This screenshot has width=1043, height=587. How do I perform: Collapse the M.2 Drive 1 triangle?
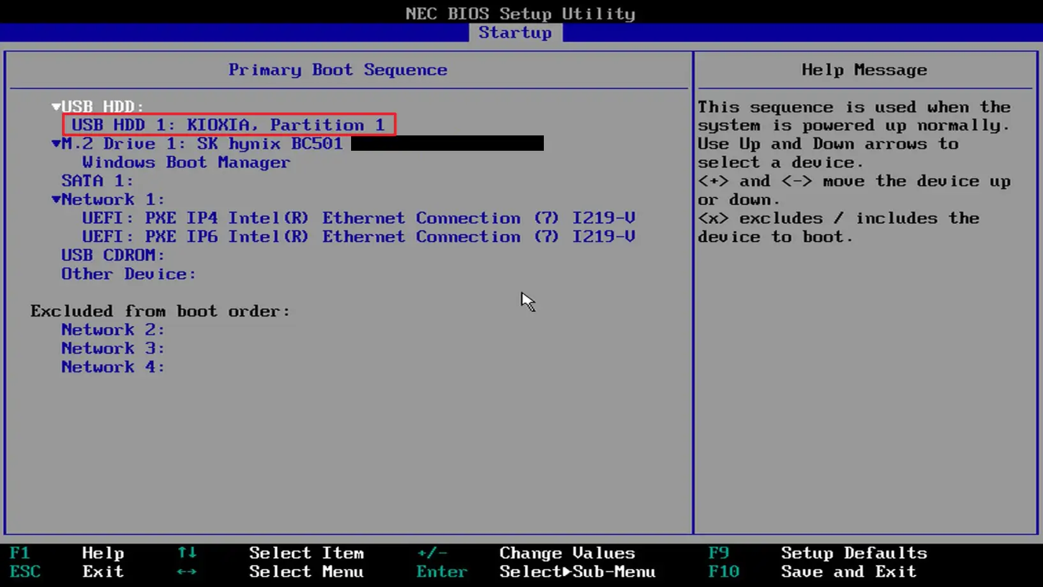pos(56,144)
